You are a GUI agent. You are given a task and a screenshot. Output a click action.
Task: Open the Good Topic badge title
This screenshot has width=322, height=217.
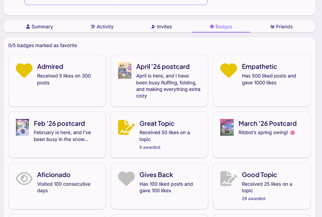pyautogui.click(x=259, y=175)
